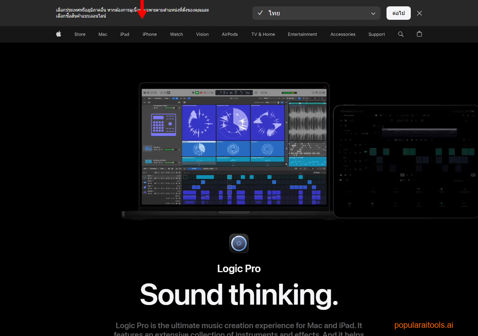This screenshot has width=478, height=336.
Task: Select the Snare 1 instrument icon
Action: pos(145,183)
